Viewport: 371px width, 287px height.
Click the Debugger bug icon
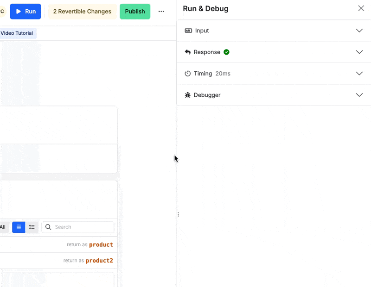pos(188,95)
